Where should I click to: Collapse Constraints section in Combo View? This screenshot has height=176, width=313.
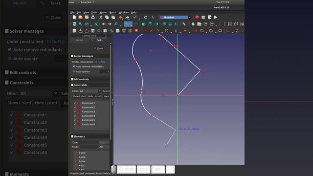point(72,85)
